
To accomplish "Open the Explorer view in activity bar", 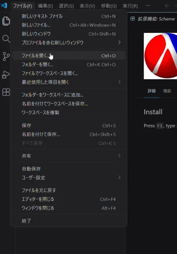I will pos(6,21).
